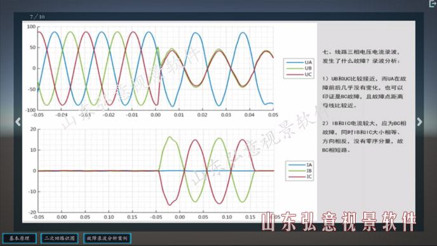The image size is (437, 246).
Task: Click the 0.00 label on voltage time axis
Action: click(156, 115)
